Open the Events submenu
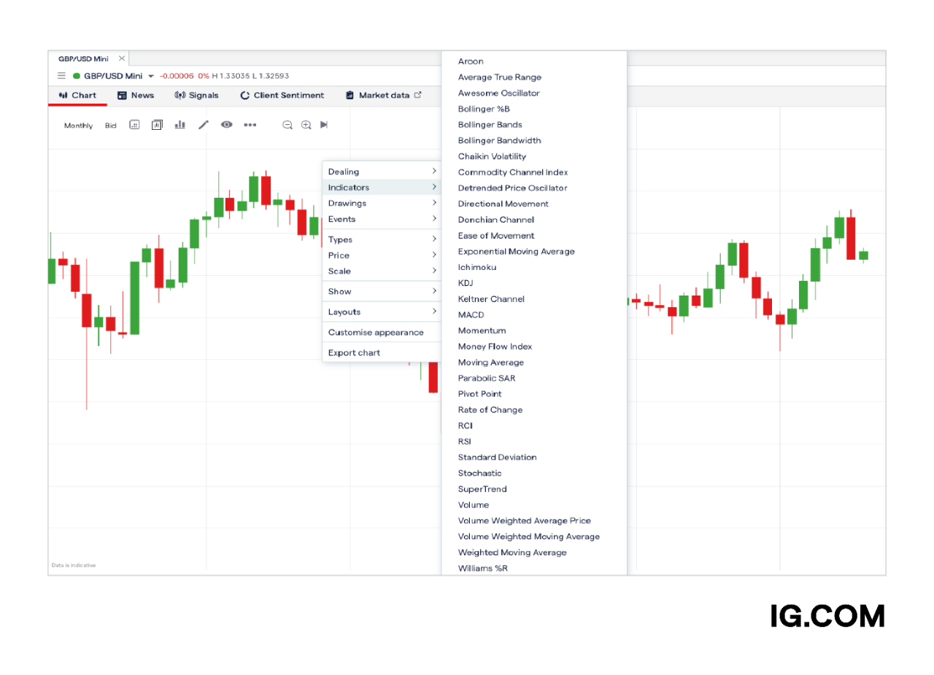The width and height of the screenshot is (934, 675). 382,219
